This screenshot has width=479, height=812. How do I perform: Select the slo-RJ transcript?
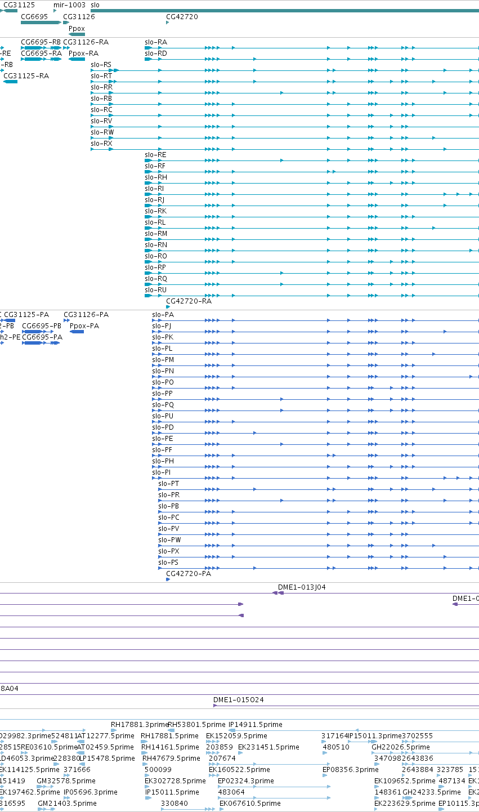pos(154,200)
